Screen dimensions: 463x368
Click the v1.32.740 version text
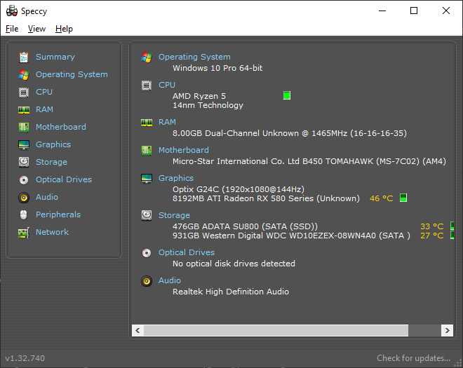tap(25, 358)
